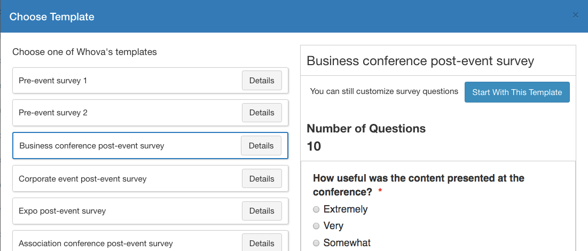Screen dimensions: 588x251
Task: Click the Very answer label
Action: (x=333, y=226)
